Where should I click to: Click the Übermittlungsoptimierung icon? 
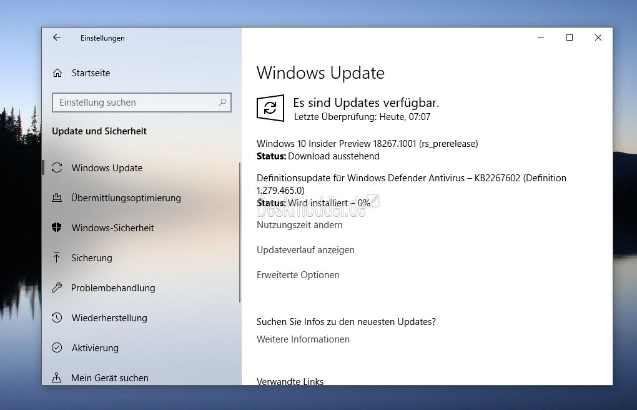click(57, 197)
